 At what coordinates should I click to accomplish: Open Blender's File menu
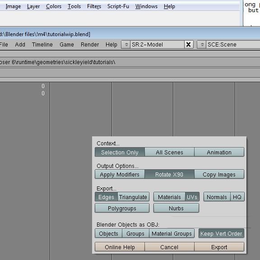click(x=4, y=44)
